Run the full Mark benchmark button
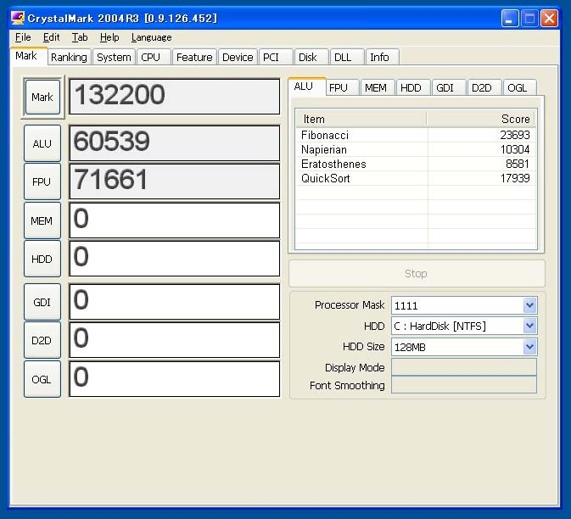 click(x=42, y=98)
